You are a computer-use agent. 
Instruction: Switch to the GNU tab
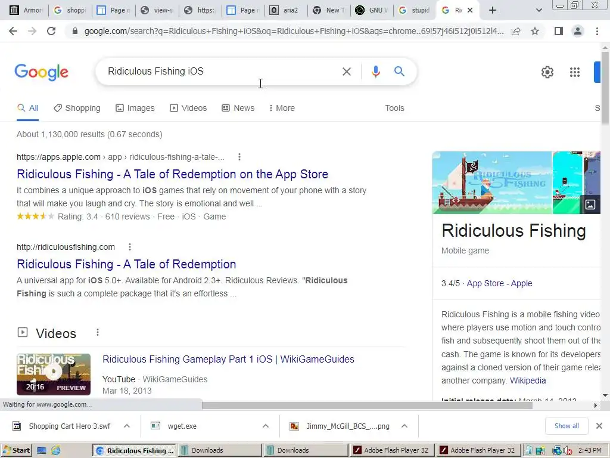click(x=372, y=10)
